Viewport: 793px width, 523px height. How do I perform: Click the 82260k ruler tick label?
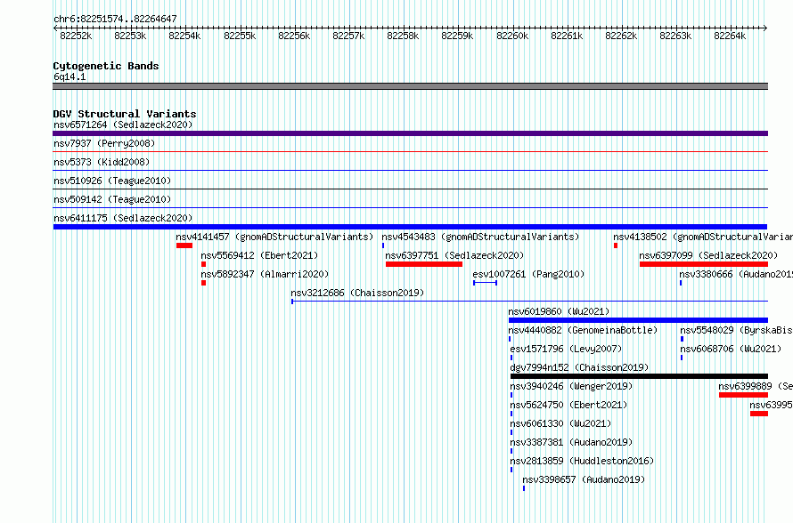tap(512, 36)
